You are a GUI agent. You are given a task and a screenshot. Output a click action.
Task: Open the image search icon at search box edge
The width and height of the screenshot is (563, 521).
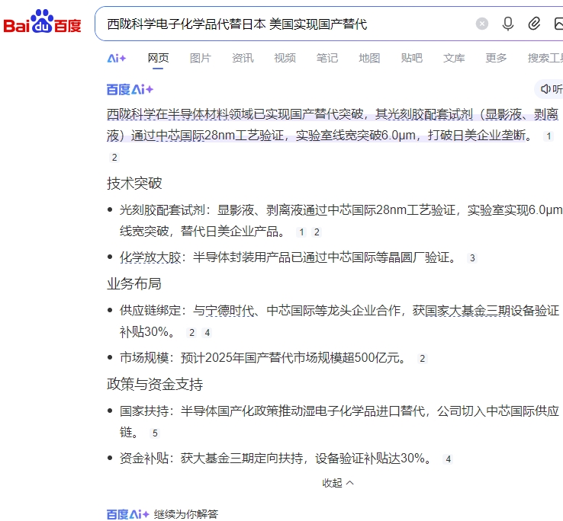[558, 24]
